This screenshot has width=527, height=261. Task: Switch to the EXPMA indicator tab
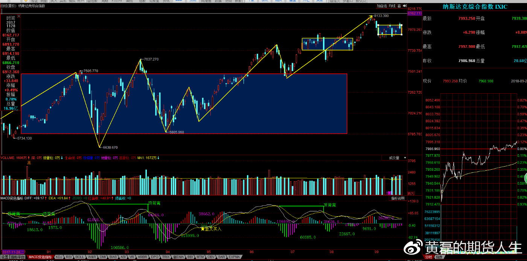click(x=234, y=257)
